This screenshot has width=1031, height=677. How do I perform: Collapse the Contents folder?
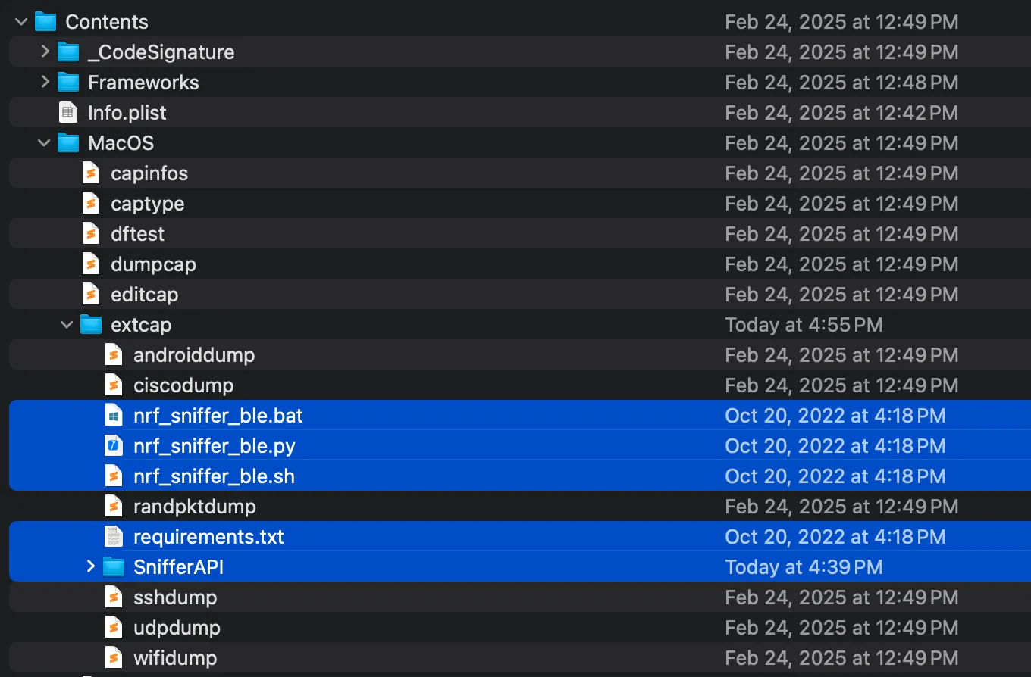[x=20, y=21]
